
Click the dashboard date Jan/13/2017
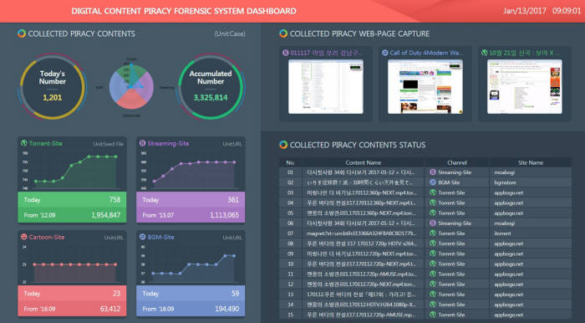(x=525, y=11)
